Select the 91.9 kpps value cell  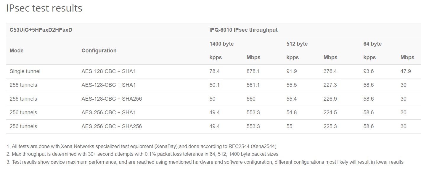point(292,71)
